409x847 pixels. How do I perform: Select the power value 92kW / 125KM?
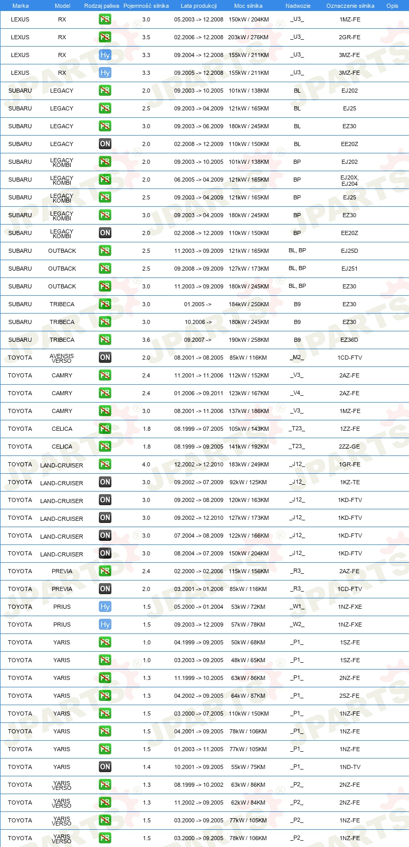click(248, 482)
